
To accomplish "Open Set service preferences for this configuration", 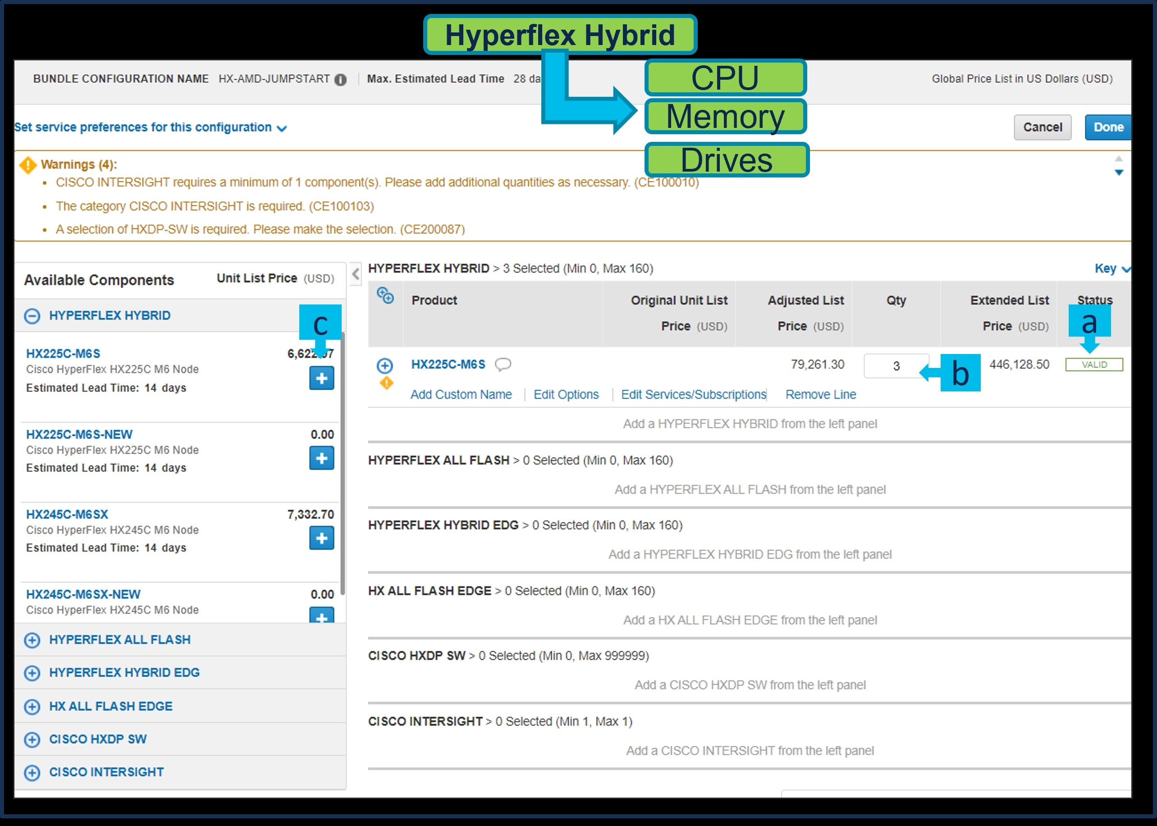I will (x=150, y=127).
